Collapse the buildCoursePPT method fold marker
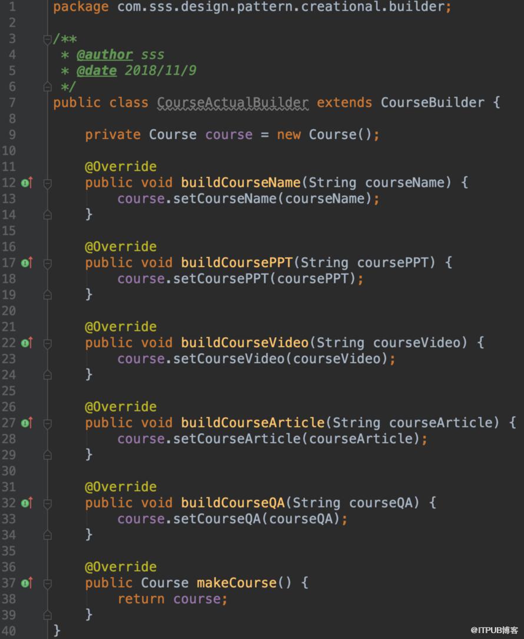The width and height of the screenshot is (524, 639). pyautogui.click(x=47, y=263)
